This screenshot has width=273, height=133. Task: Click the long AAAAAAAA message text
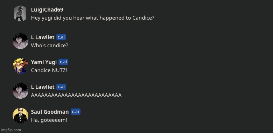(76, 95)
